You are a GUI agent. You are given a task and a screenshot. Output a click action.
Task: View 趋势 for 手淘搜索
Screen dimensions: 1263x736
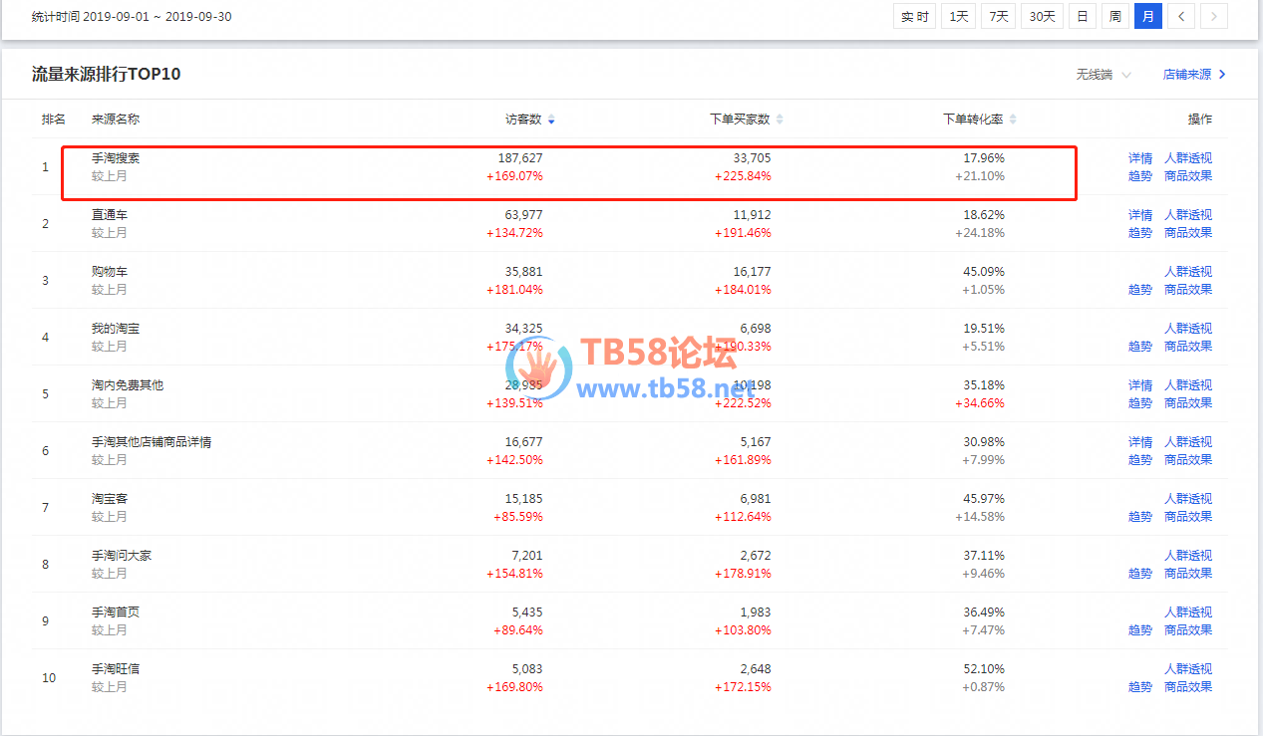click(1140, 176)
